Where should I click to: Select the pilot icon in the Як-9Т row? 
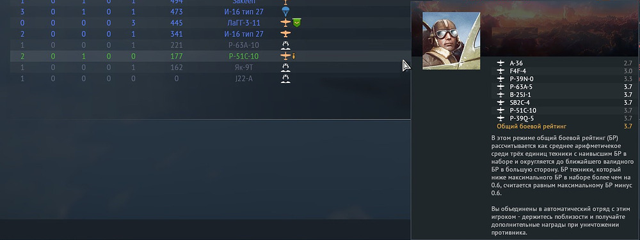pyautogui.click(x=285, y=67)
